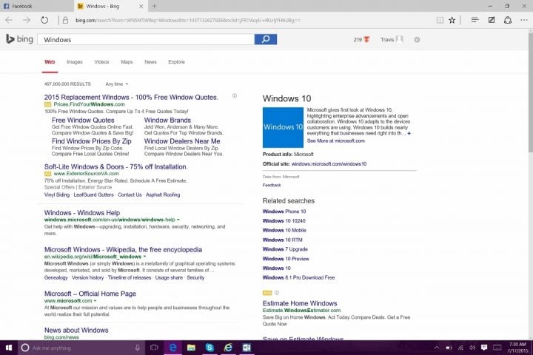
Task: Click the Bing magnifier search button
Action: click(266, 39)
